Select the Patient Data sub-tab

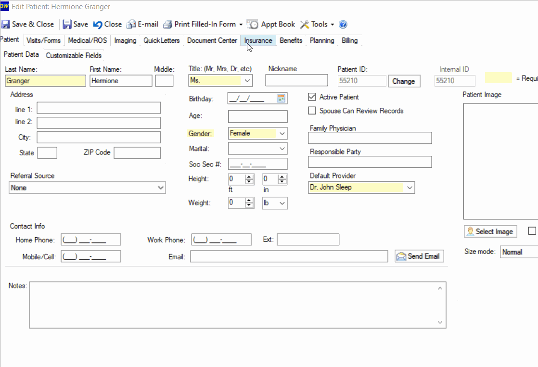(x=21, y=54)
